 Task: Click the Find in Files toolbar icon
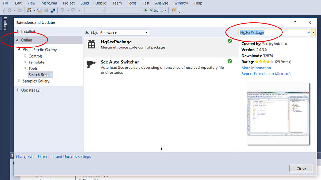click(173, 10)
